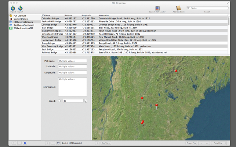The height and width of the screenshot is (147, 236).
Task: Select the Honeymoon Bridge row
Action: pos(134,40)
